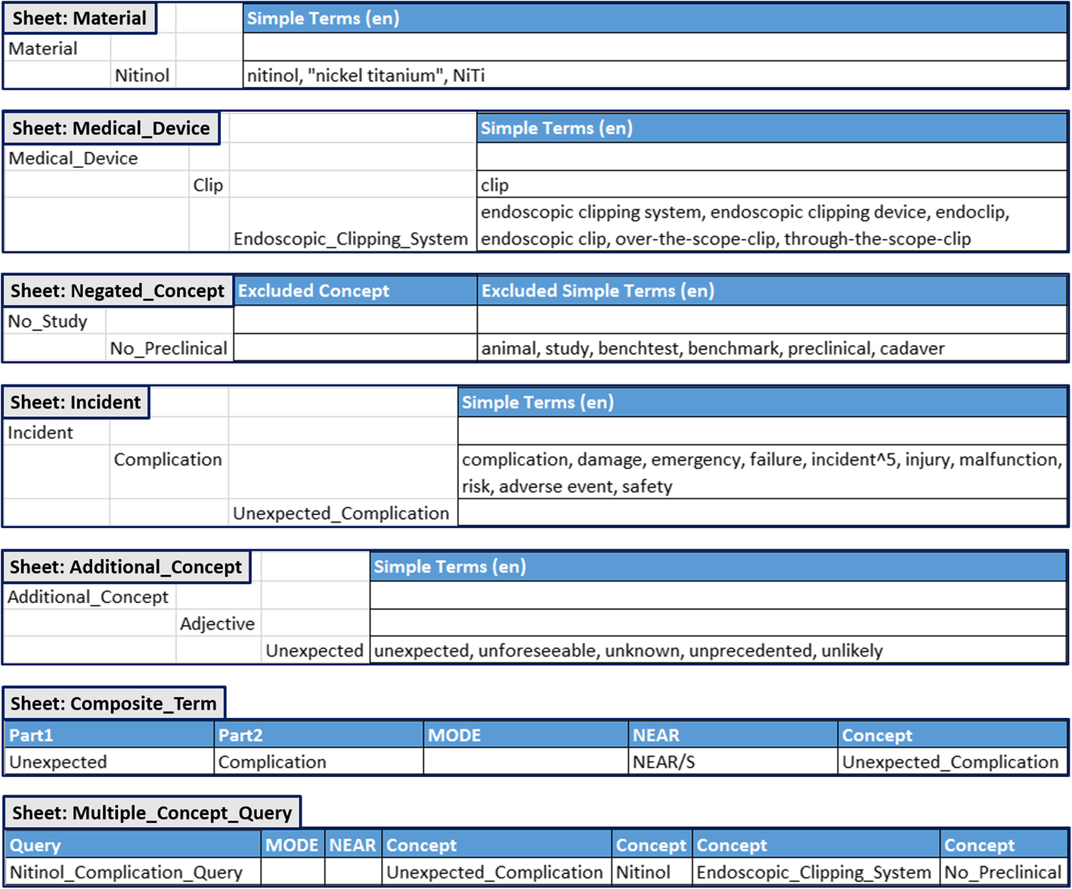The width and height of the screenshot is (1072, 889).
Task: Select the 'Complication' cell in Incident sheet
Action: (169, 472)
